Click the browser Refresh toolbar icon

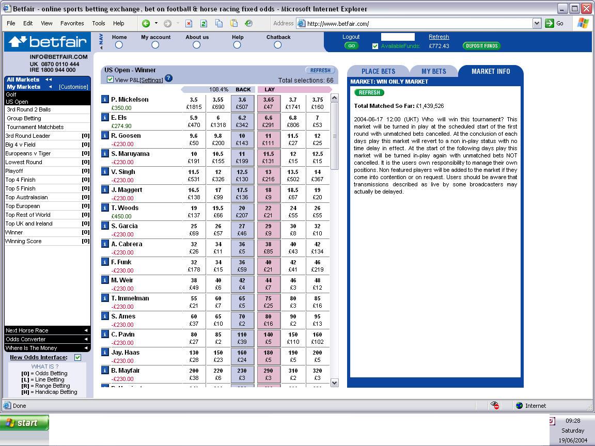[x=203, y=23]
